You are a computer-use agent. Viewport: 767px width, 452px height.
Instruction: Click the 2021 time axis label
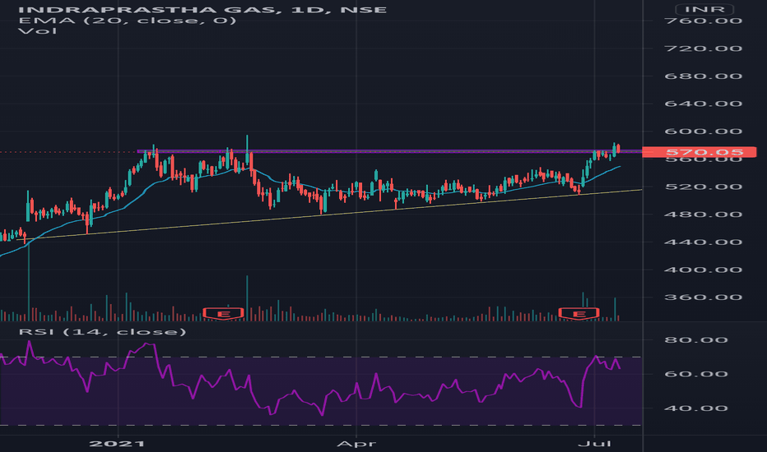(x=118, y=444)
